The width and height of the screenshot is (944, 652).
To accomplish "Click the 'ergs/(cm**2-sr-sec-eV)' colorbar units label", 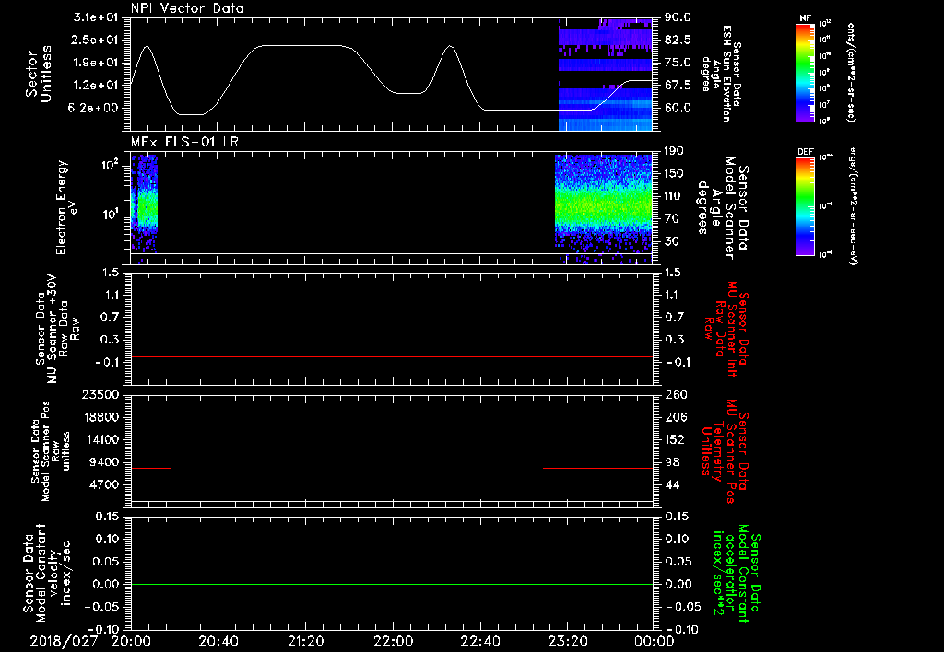I will pos(853,205).
